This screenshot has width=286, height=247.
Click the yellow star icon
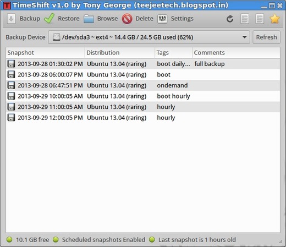coord(274,19)
